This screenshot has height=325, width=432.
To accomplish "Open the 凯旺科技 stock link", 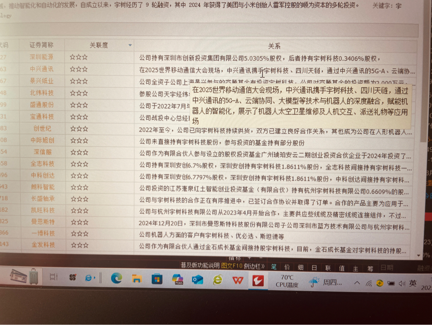I will pos(43,210).
